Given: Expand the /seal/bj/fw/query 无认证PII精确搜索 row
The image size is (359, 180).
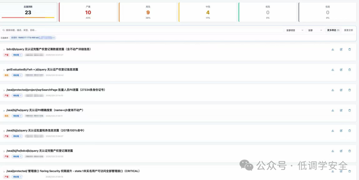Looking at the screenshot, I should pos(4,110).
